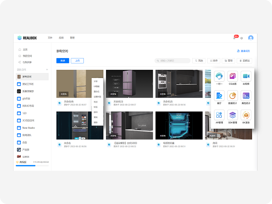Click the 上传 upload button
The width and height of the screenshot is (272, 204).
point(78,60)
